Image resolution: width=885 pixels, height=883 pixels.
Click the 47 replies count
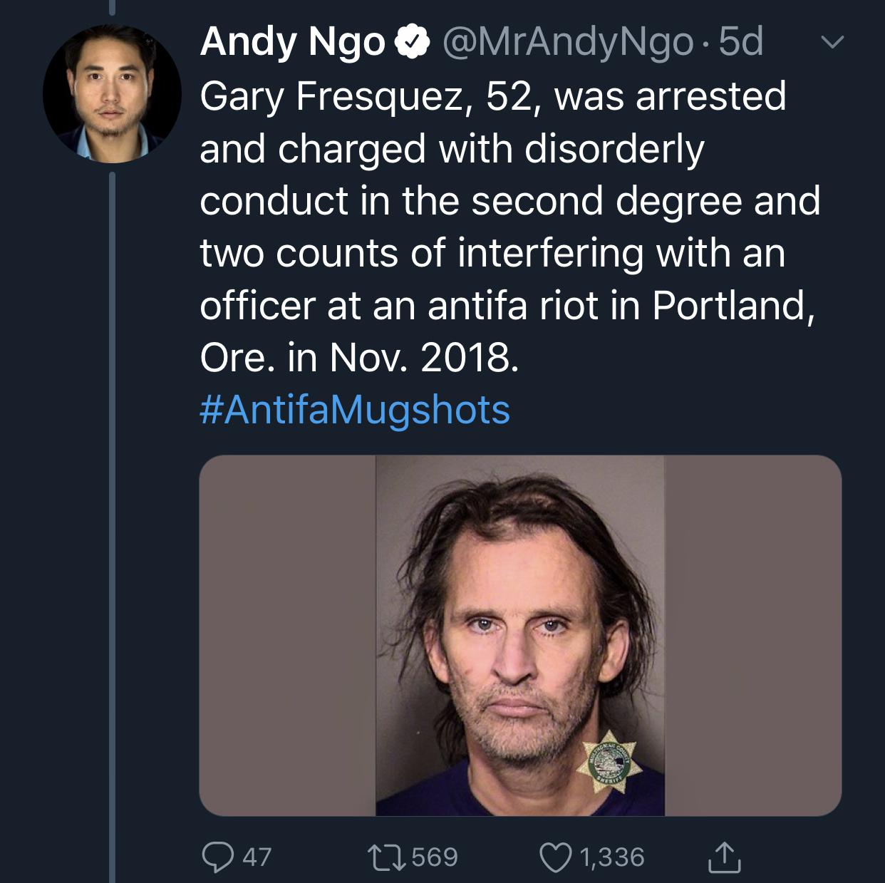coord(257,856)
